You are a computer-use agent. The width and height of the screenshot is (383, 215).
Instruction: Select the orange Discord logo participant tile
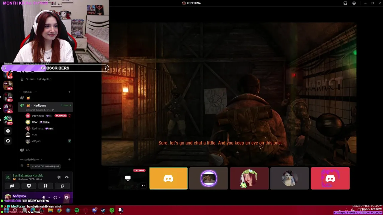tap(168, 178)
